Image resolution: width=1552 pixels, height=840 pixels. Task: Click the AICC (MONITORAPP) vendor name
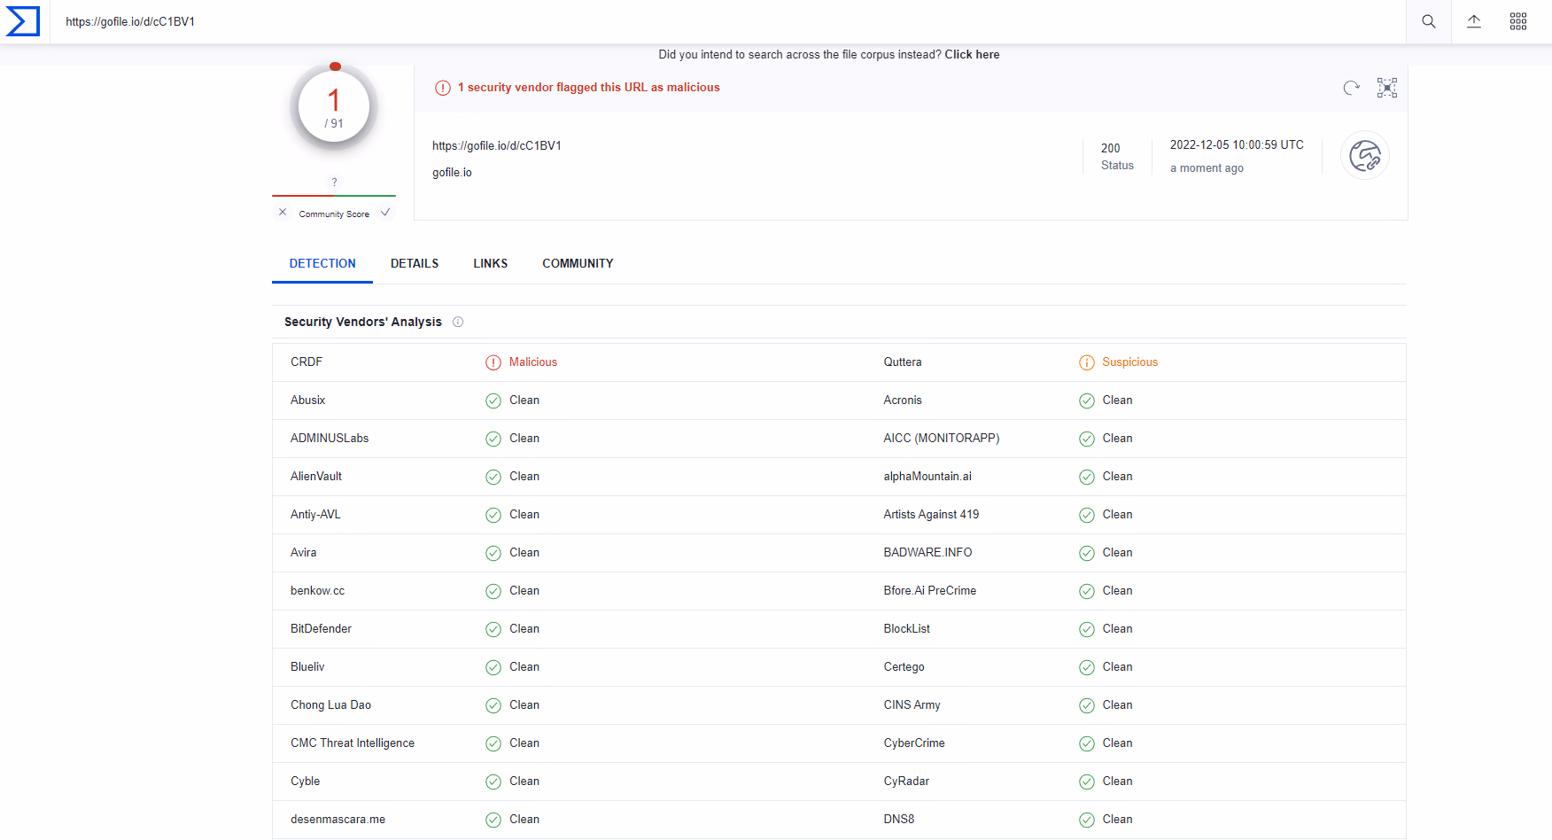942,438
